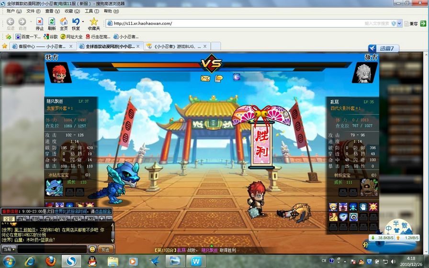Open the emoji smiley picker in chat
429x268 pixels.
click(92, 249)
